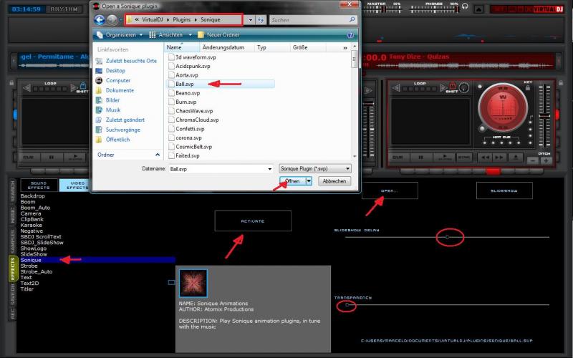Click right deck rewind button
Viewport: 573px width, 358px height.
[x=485, y=158]
